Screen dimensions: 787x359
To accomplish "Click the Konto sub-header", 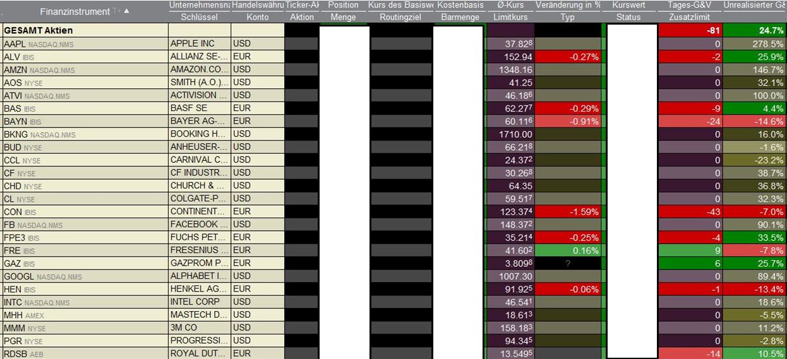I will [257, 17].
